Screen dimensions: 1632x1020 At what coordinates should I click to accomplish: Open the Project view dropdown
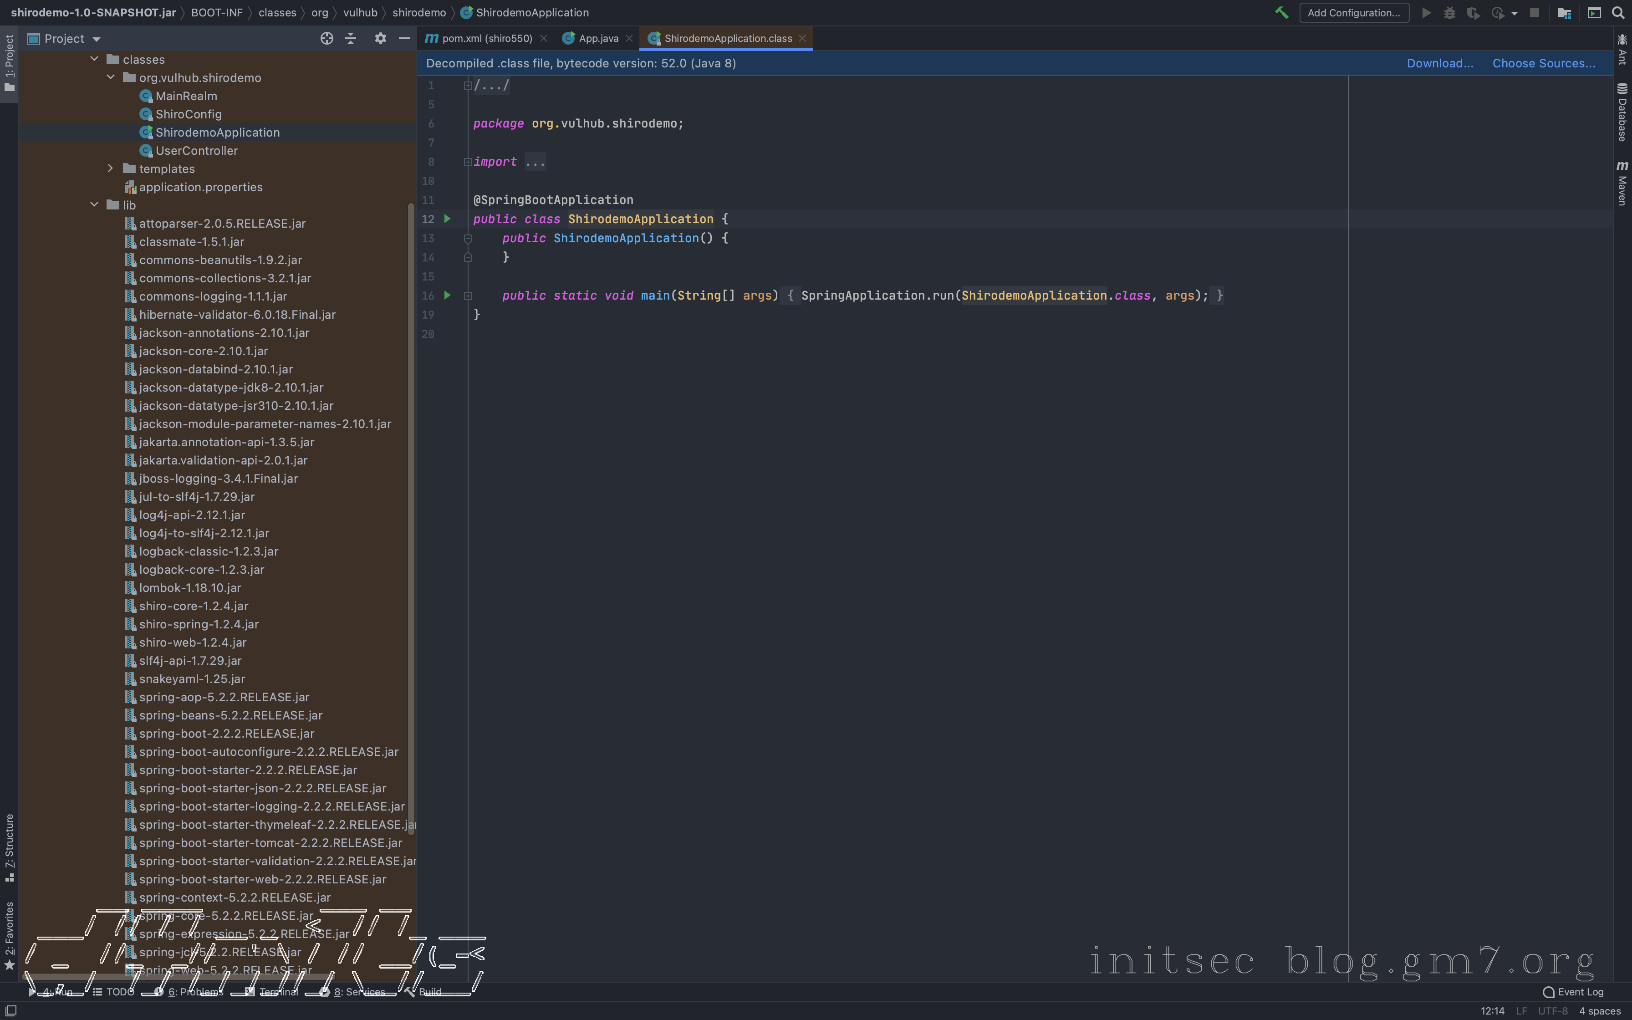pos(97,39)
